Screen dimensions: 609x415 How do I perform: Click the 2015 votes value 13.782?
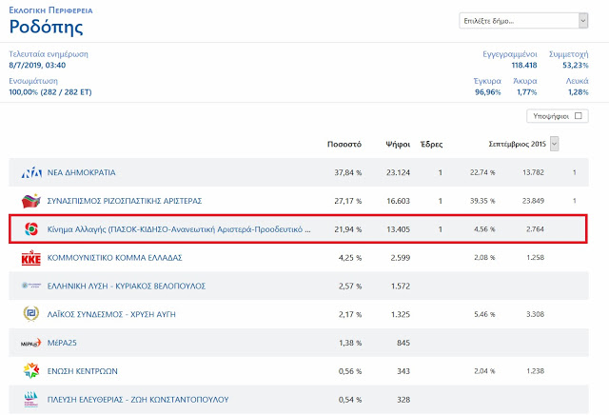[533, 172]
